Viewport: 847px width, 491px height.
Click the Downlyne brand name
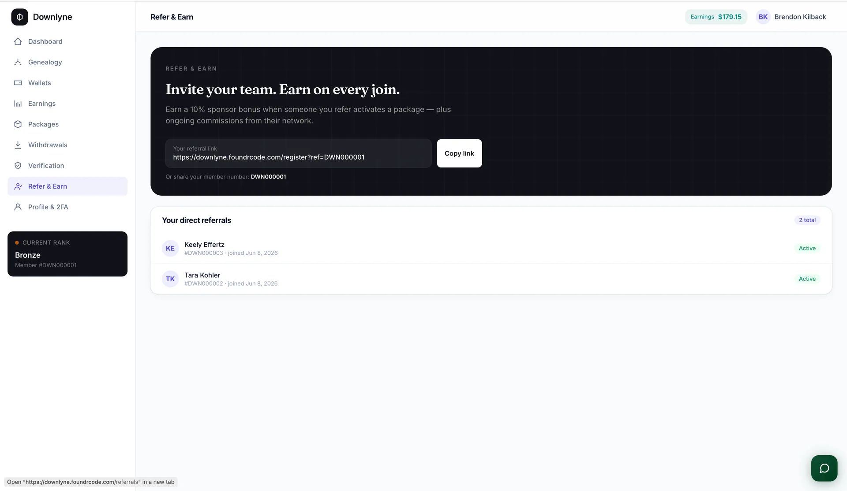pyautogui.click(x=52, y=17)
